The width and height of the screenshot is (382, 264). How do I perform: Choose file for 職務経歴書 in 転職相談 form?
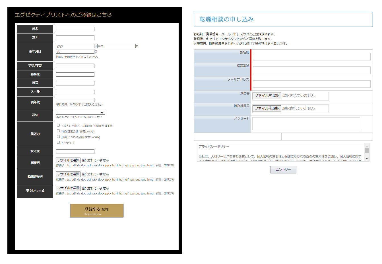(267, 108)
